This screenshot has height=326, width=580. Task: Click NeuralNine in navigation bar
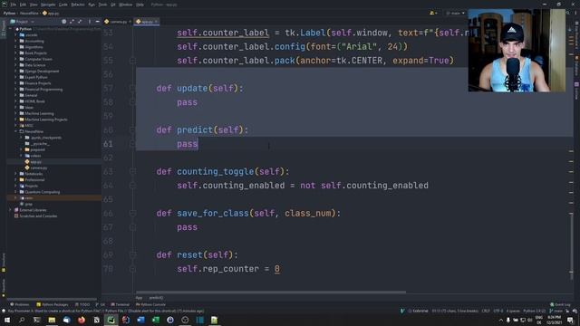[29, 14]
